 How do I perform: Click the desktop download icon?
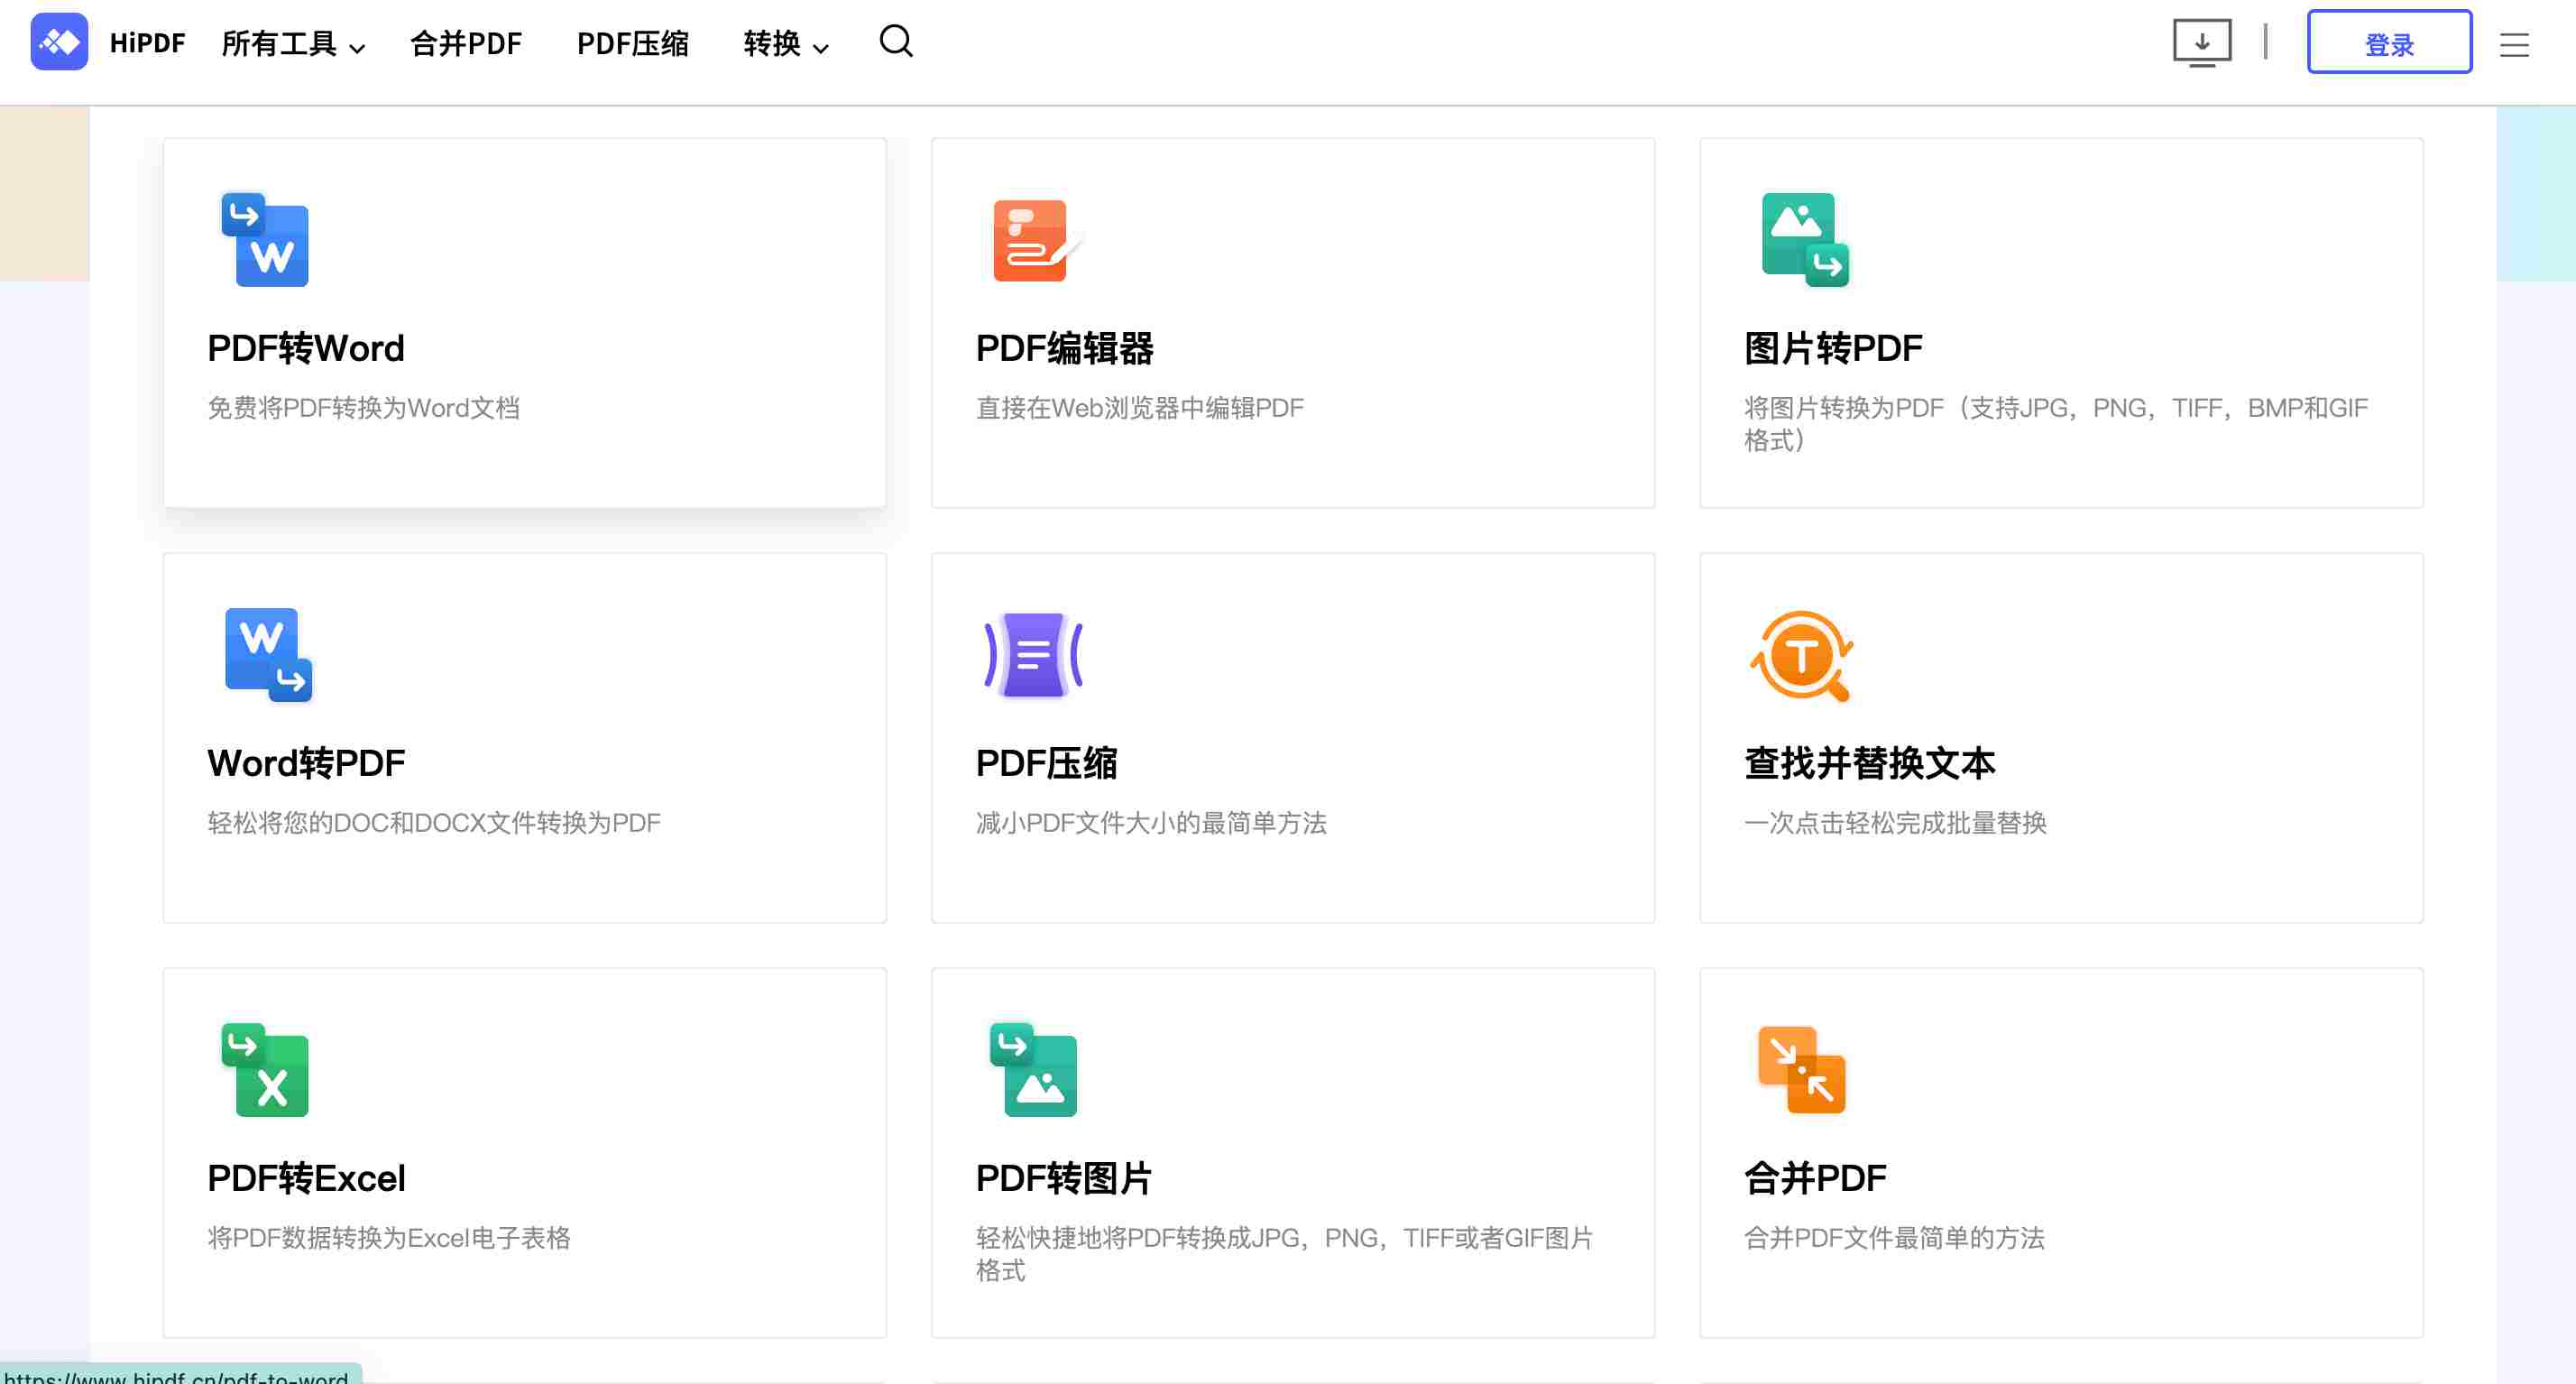click(x=2201, y=43)
